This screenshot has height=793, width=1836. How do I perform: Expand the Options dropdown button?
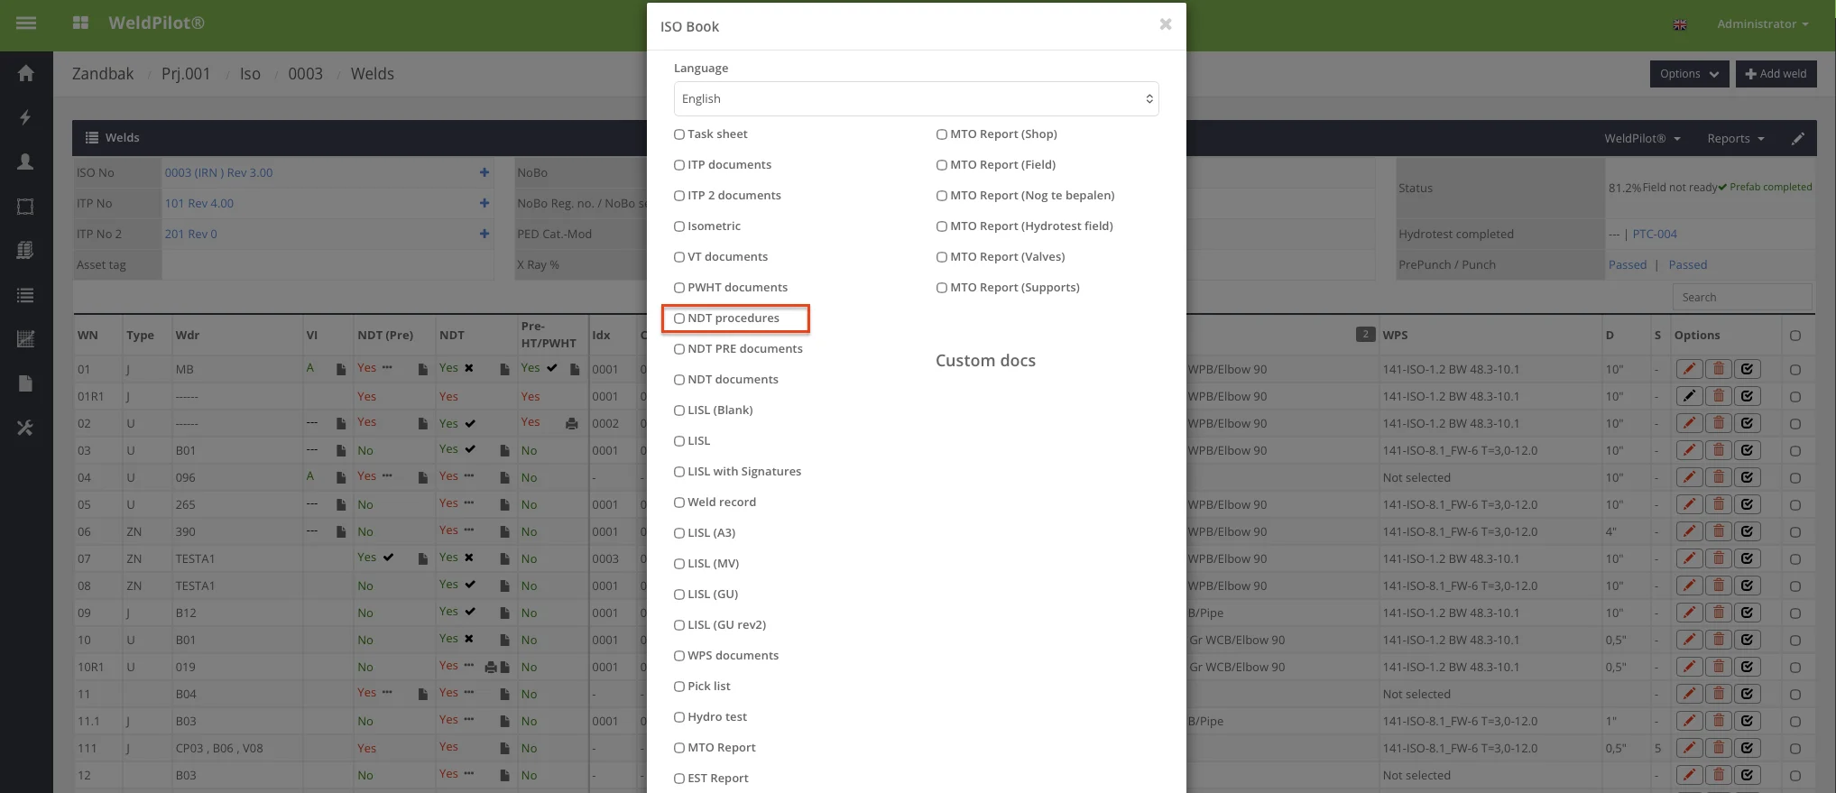(x=1688, y=74)
